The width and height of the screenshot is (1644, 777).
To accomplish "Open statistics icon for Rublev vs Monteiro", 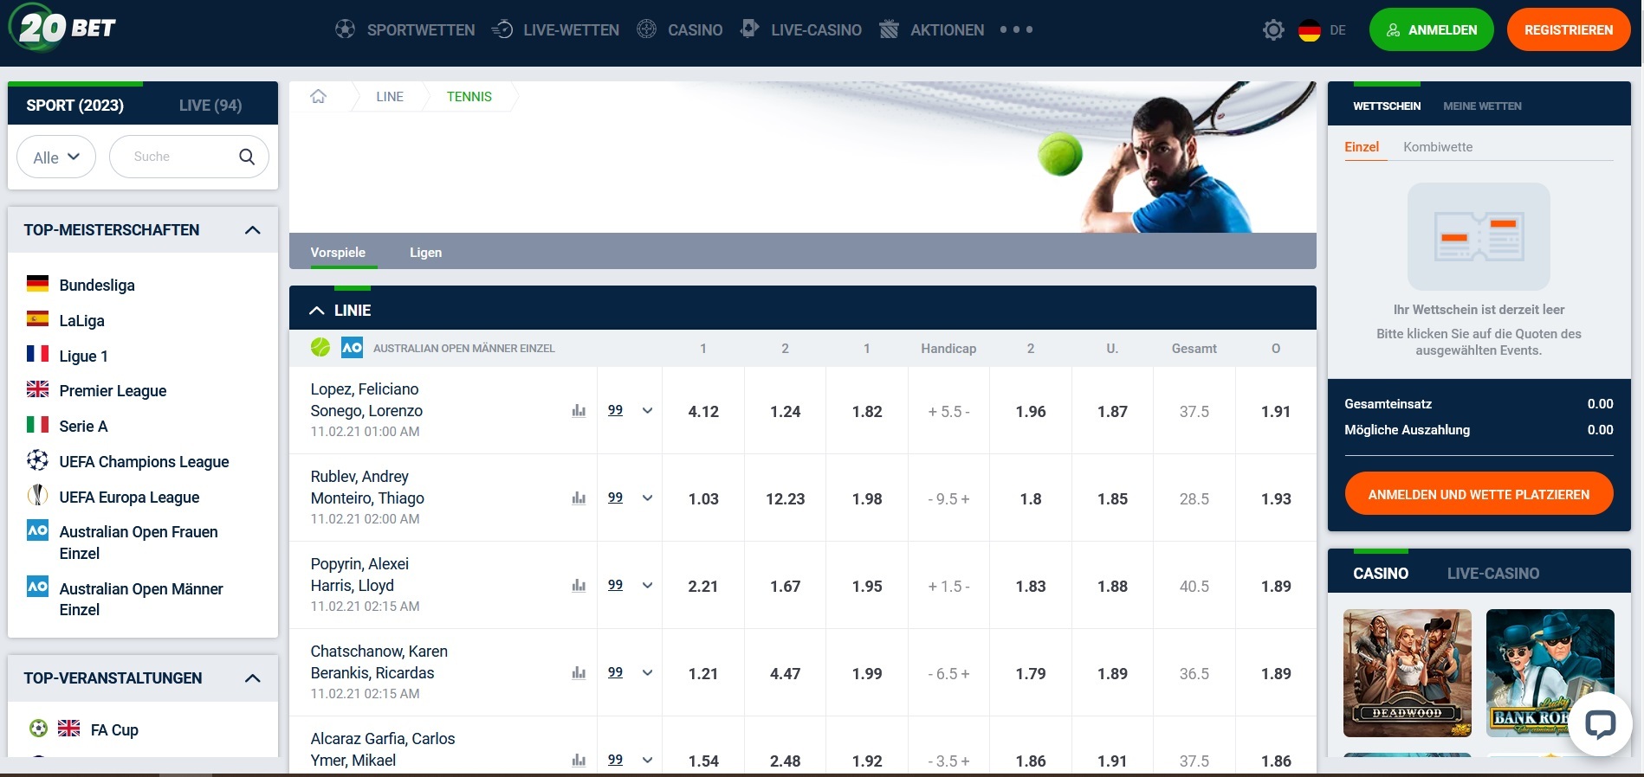I will tap(579, 498).
